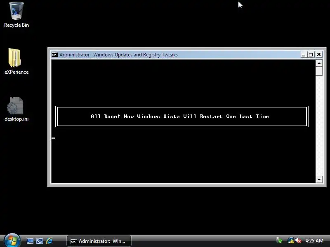Click the console scrollbar thumb
330x247 pixels.
pos(319,71)
